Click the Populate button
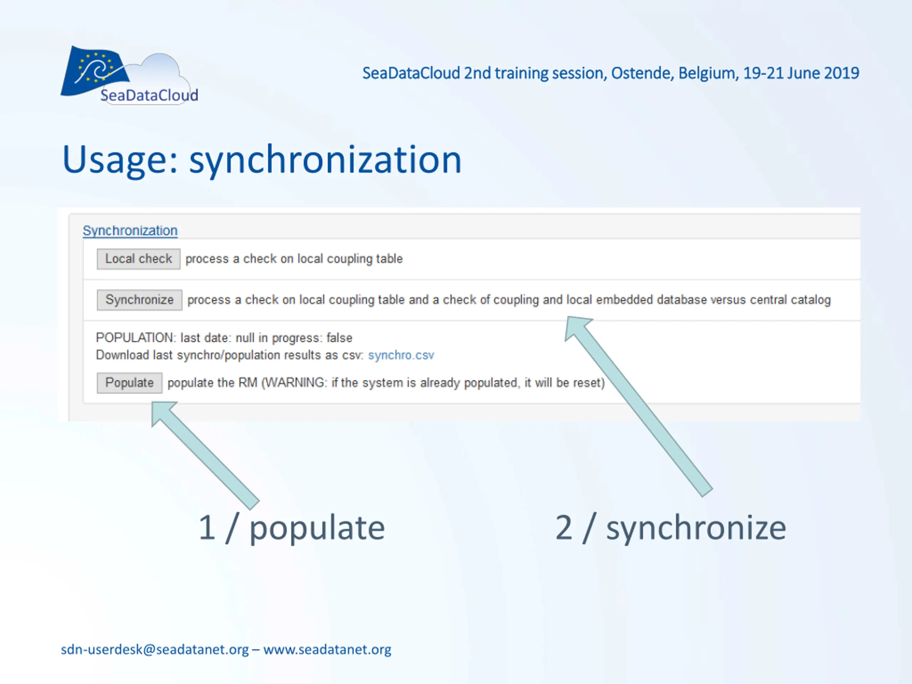 coord(129,383)
